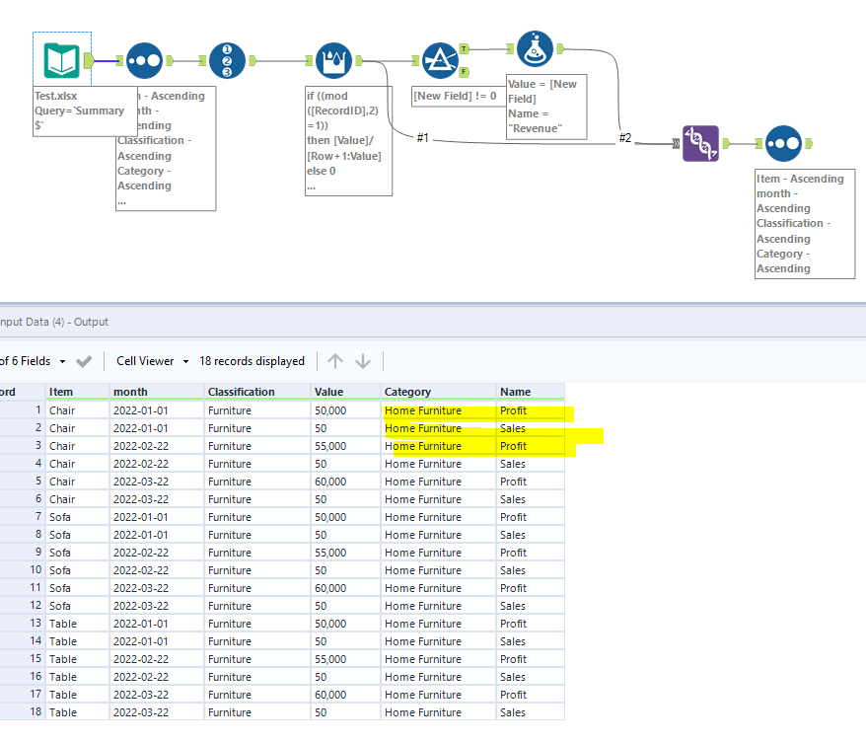
Task: Select the final Sort tool at the workflow end
Action: pos(785,143)
